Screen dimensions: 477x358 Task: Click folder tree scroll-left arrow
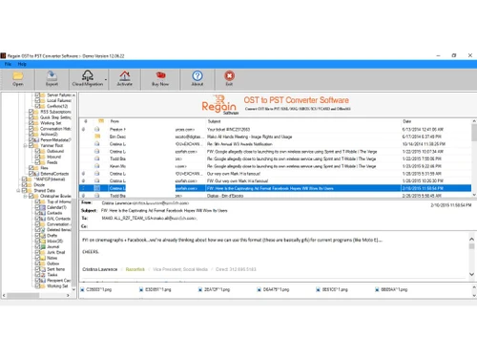(x=4, y=295)
